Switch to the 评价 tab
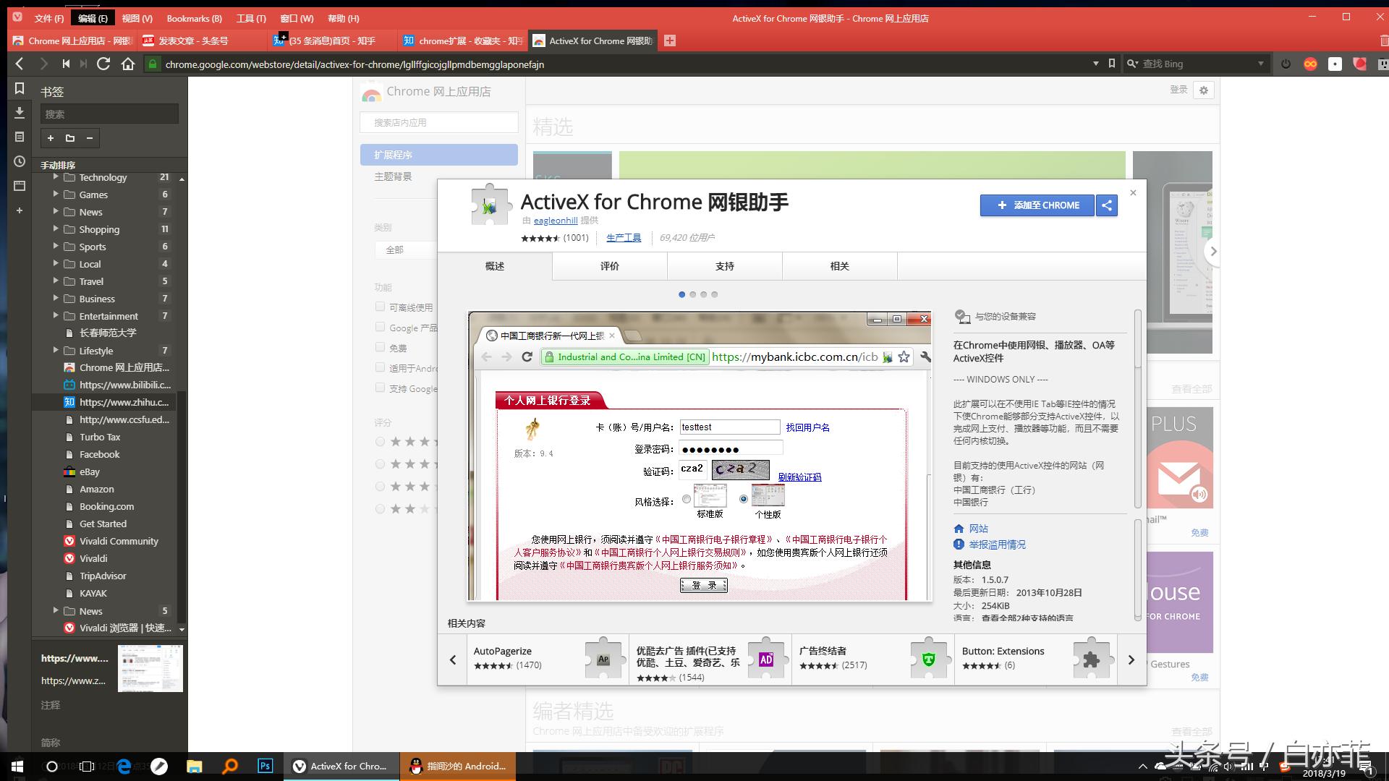The height and width of the screenshot is (781, 1389). tap(608, 265)
